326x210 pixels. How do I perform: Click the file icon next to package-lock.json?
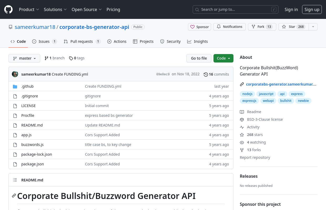pos(15,154)
